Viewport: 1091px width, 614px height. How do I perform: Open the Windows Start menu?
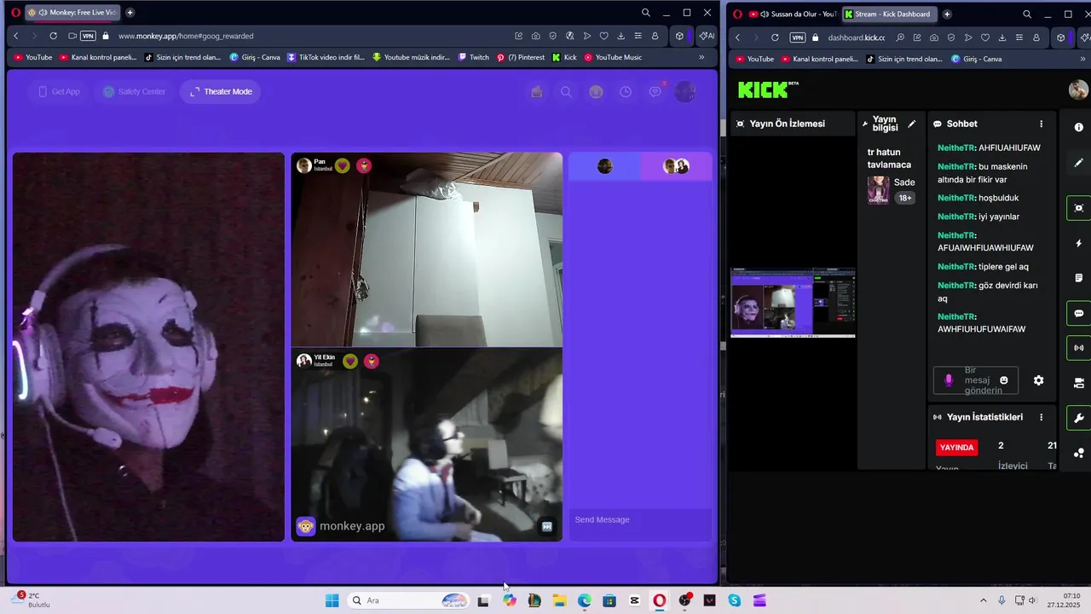(332, 600)
